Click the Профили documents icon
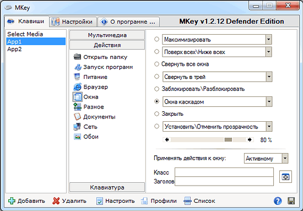Image resolution: width=303 pixels, height=211 pixels. (144, 201)
